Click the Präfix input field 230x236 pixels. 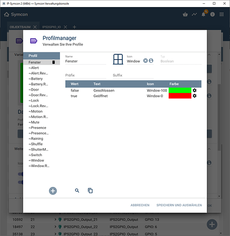pyautogui.click(x=86, y=75)
